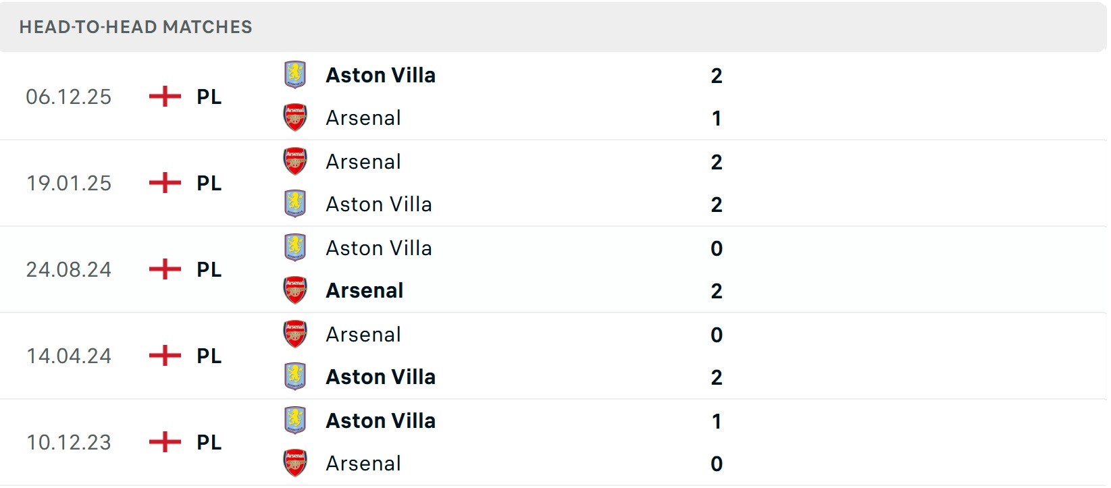Open Arsenal crest in 24.08.24 match
The width and height of the screenshot is (1111, 488).
pos(295,290)
